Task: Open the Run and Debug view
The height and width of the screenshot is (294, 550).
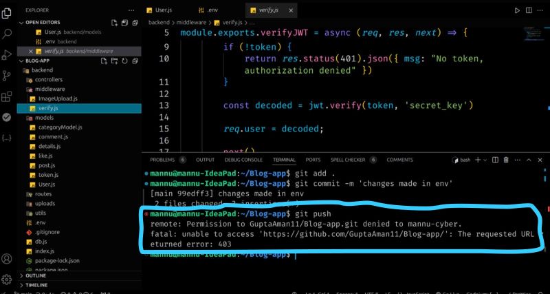Action: [6, 55]
